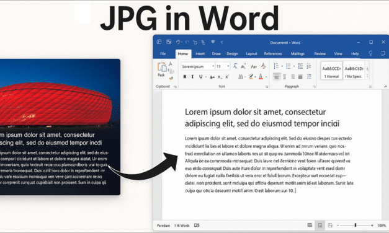
Task: Select the highlighted Align Left button
Action: 277,77
